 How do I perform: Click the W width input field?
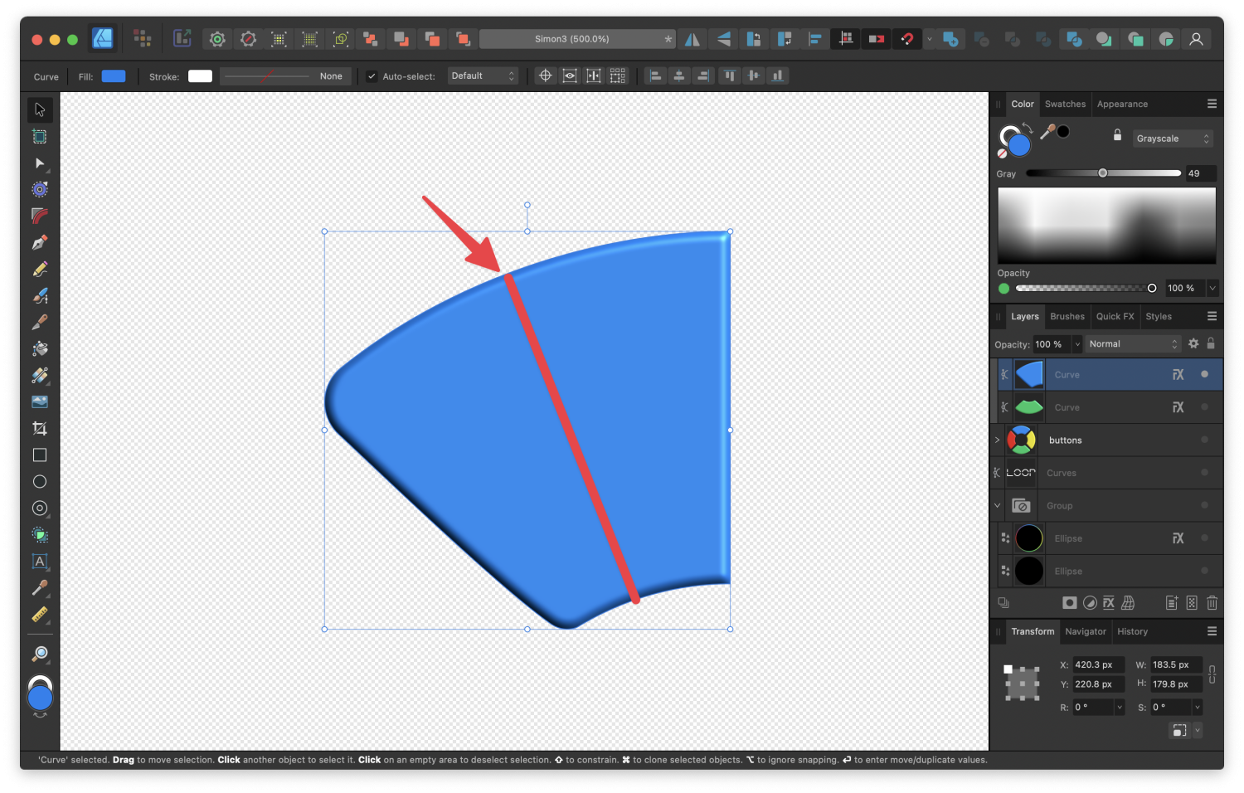(x=1177, y=665)
